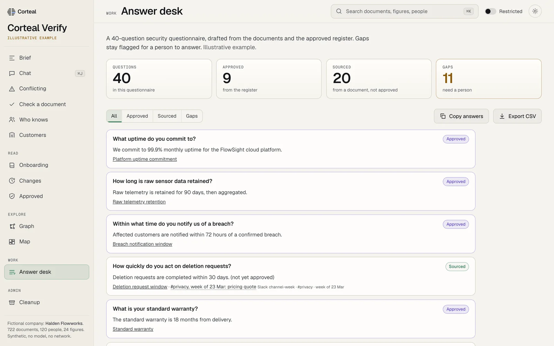Open the Breach notification window link
The image size is (554, 346).
tap(142, 244)
